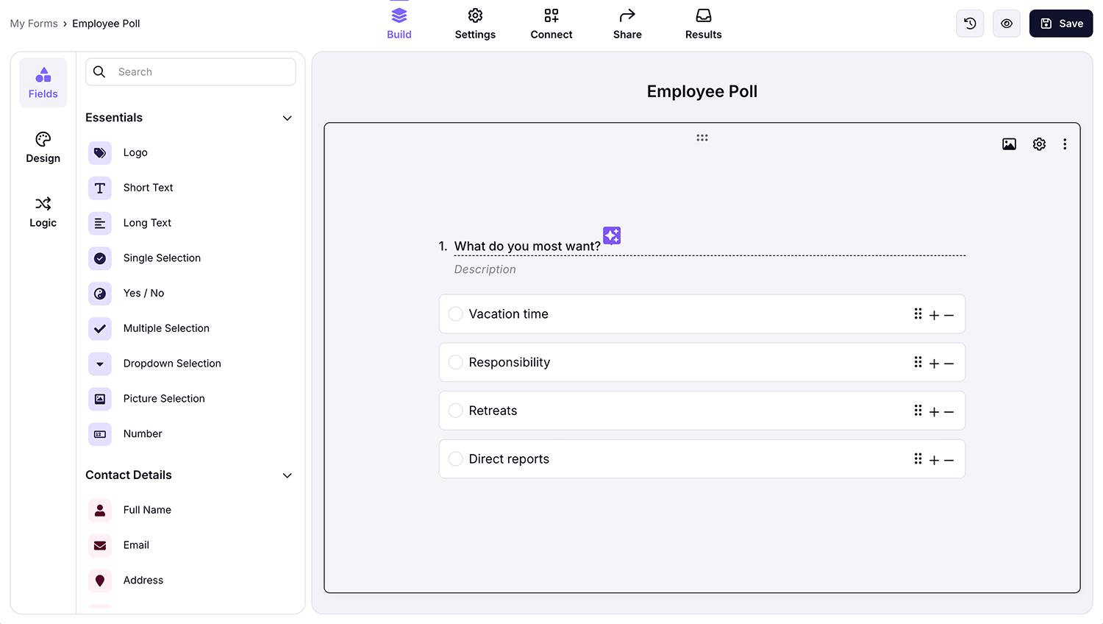Click the revision history icon
Screen dimensions: 1103x624
(x=969, y=23)
